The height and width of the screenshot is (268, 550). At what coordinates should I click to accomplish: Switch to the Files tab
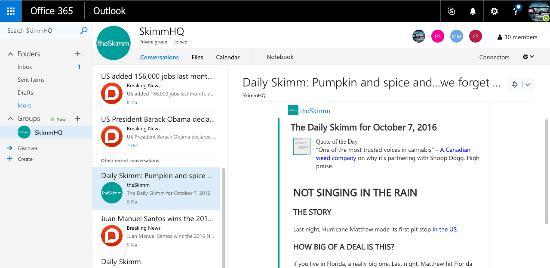[197, 57]
